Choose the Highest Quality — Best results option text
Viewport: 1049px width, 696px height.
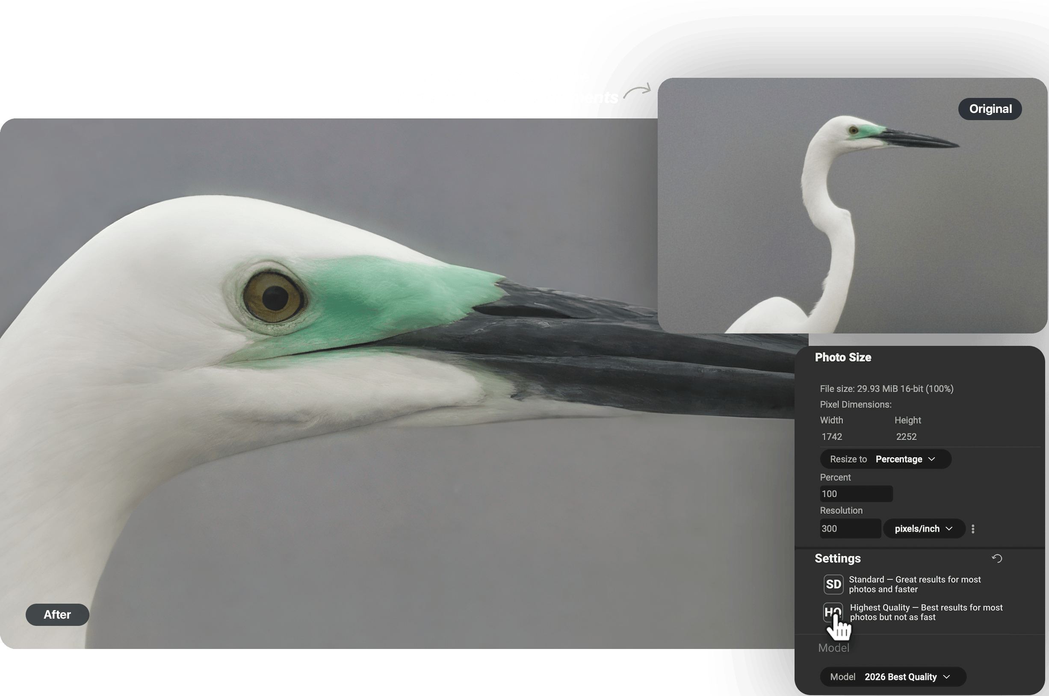[x=926, y=612]
